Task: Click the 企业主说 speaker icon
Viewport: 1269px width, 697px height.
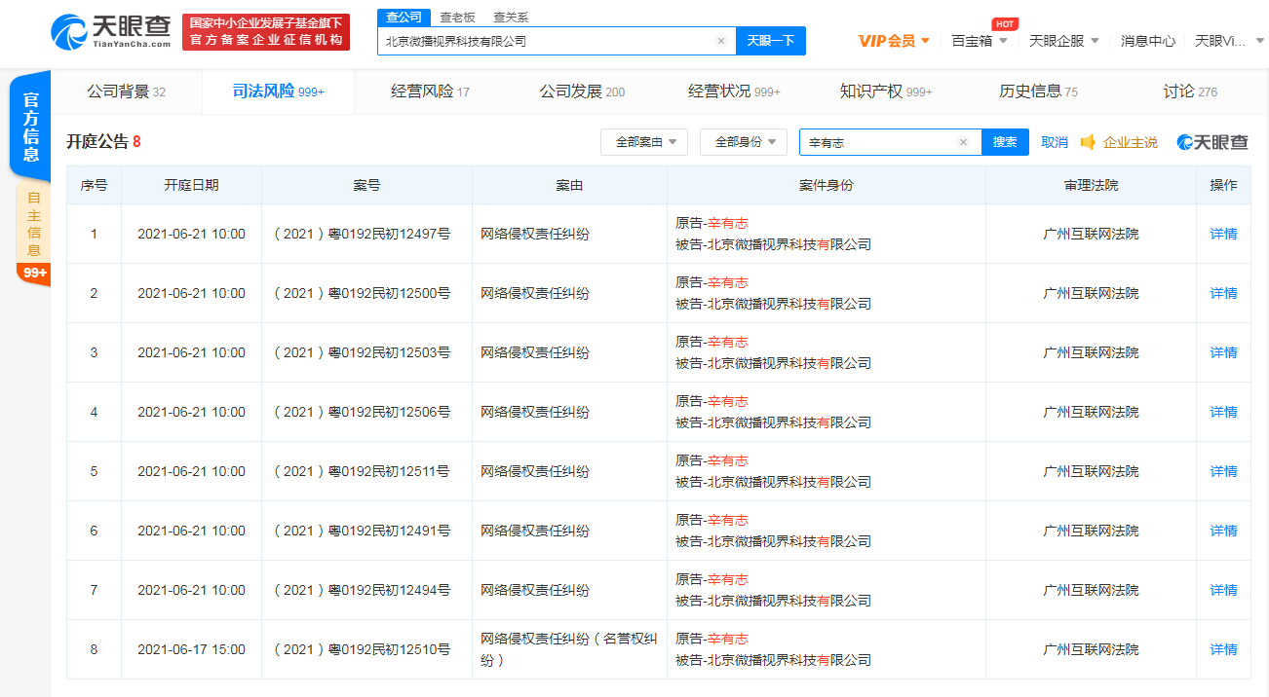Action: click(x=1088, y=142)
